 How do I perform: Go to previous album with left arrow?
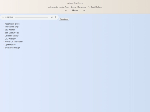point(66,11)
